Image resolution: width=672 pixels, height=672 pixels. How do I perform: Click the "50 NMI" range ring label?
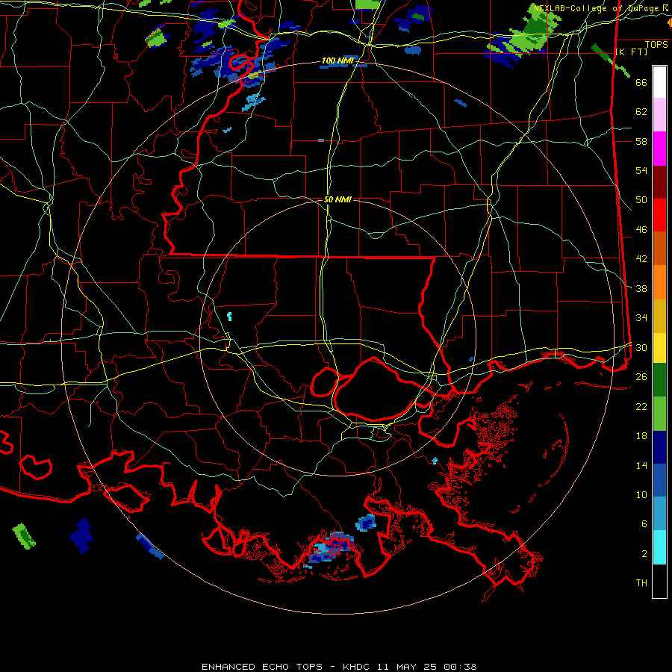pyautogui.click(x=337, y=199)
